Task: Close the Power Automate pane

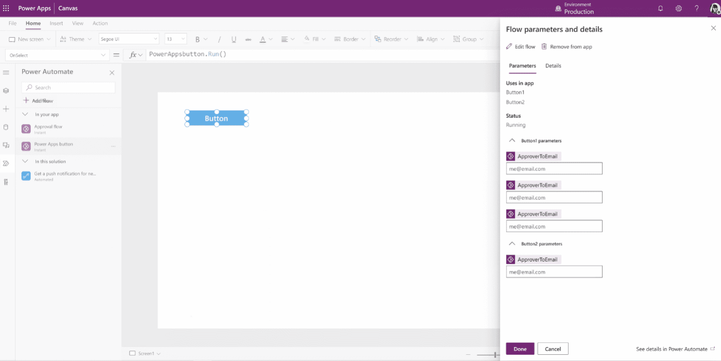Action: coord(112,73)
